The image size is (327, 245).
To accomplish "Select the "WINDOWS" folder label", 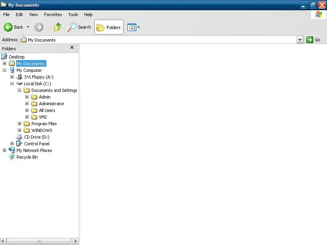I will 42,130.
